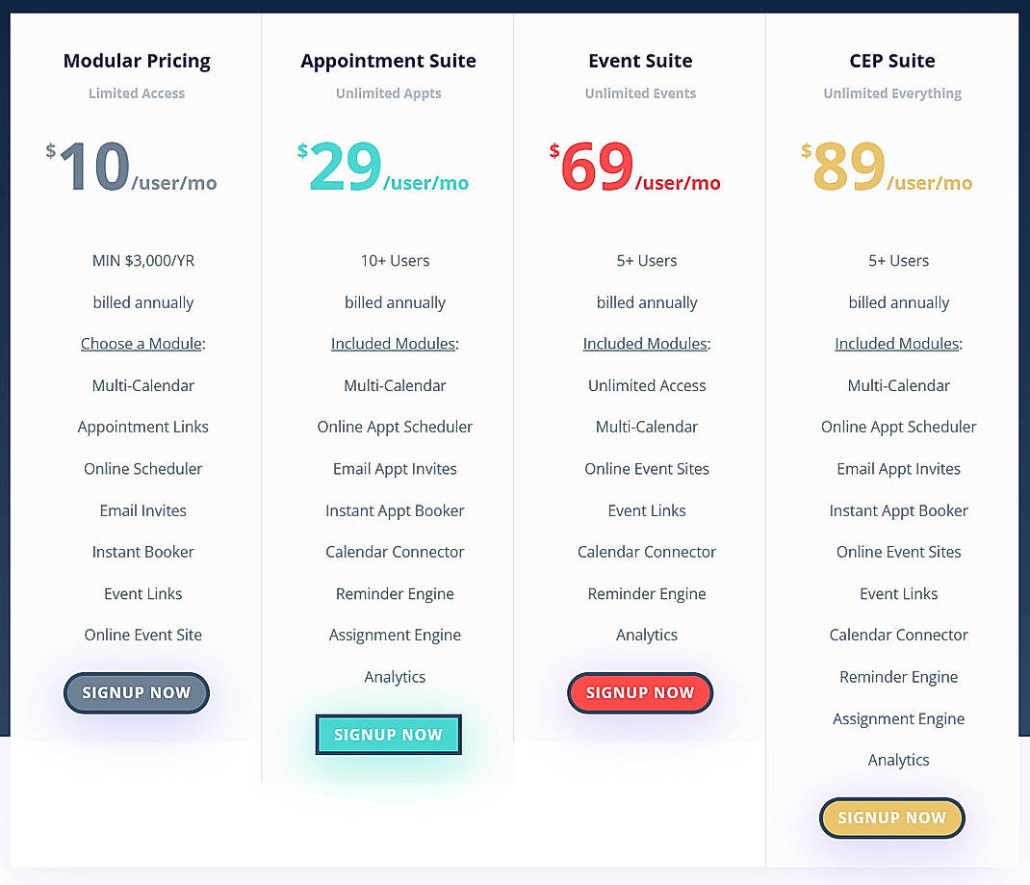This screenshot has width=1030, height=885.
Task: Click 'Multi-Calendar' in Event Suite column
Action: pyautogui.click(x=646, y=427)
